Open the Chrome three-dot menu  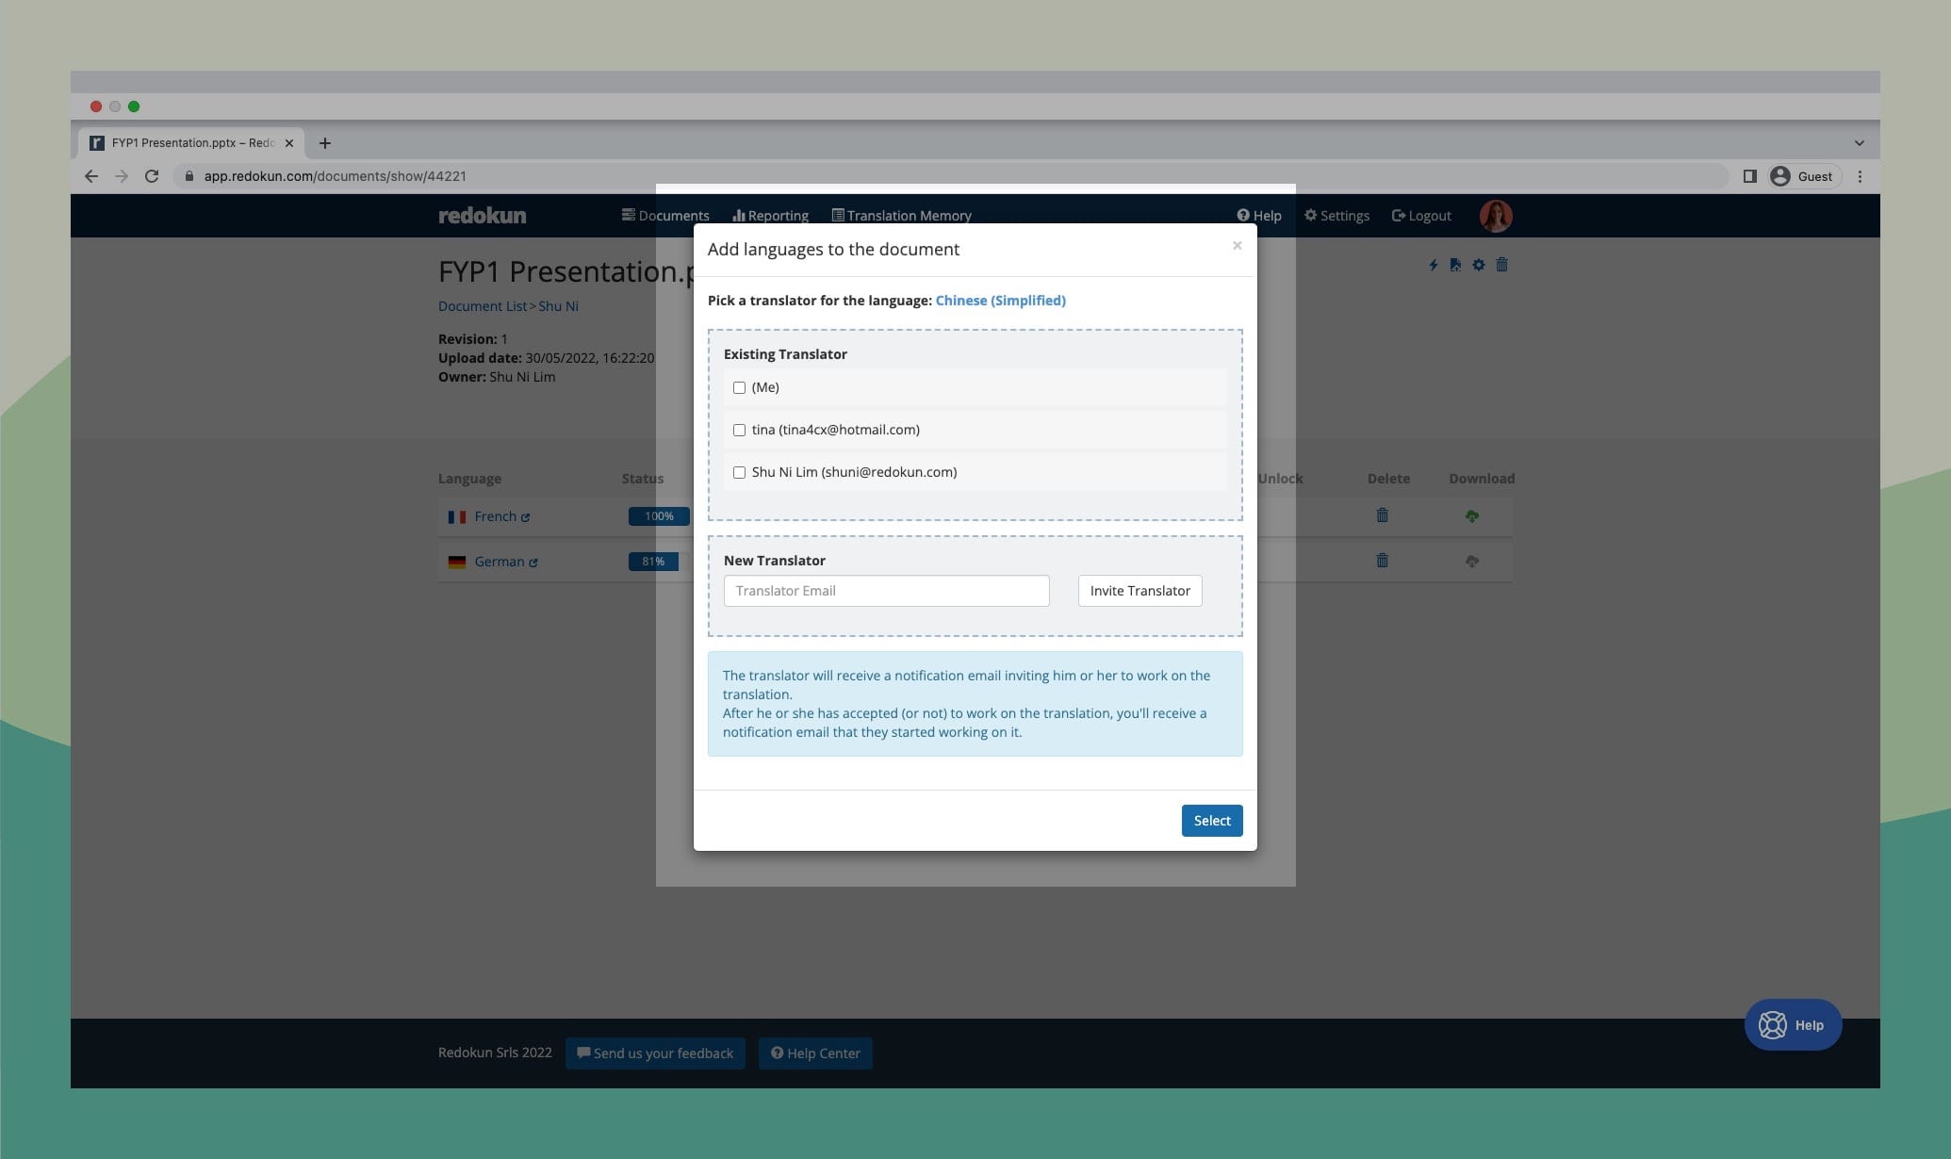tap(1860, 176)
